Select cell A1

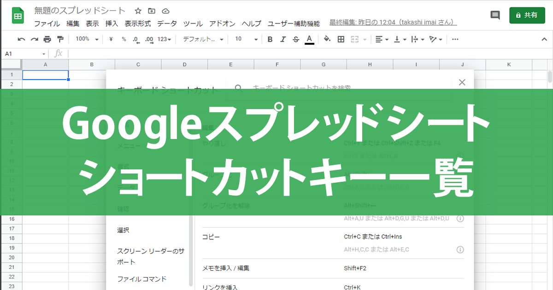pos(46,75)
